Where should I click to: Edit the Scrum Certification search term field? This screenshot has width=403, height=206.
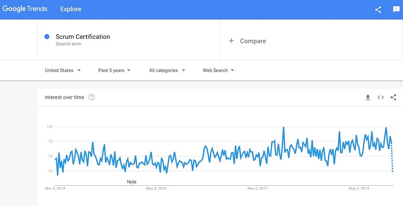point(128,40)
